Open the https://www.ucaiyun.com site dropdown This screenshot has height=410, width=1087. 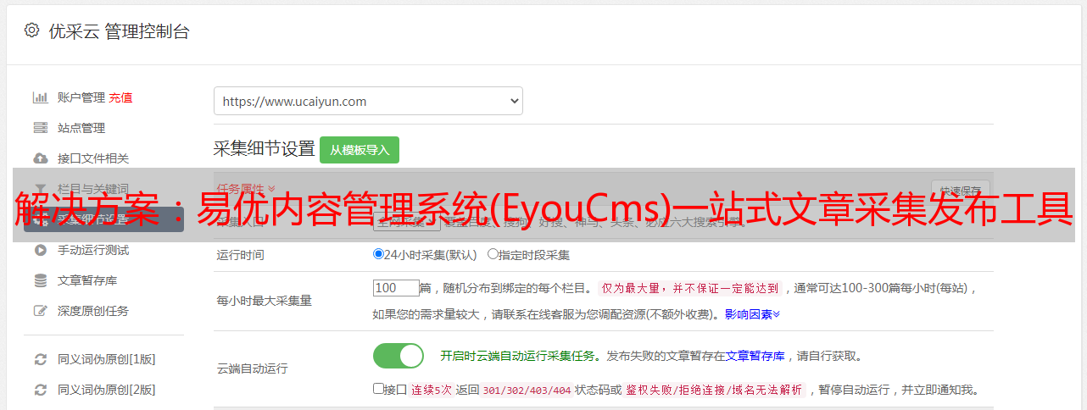point(368,101)
